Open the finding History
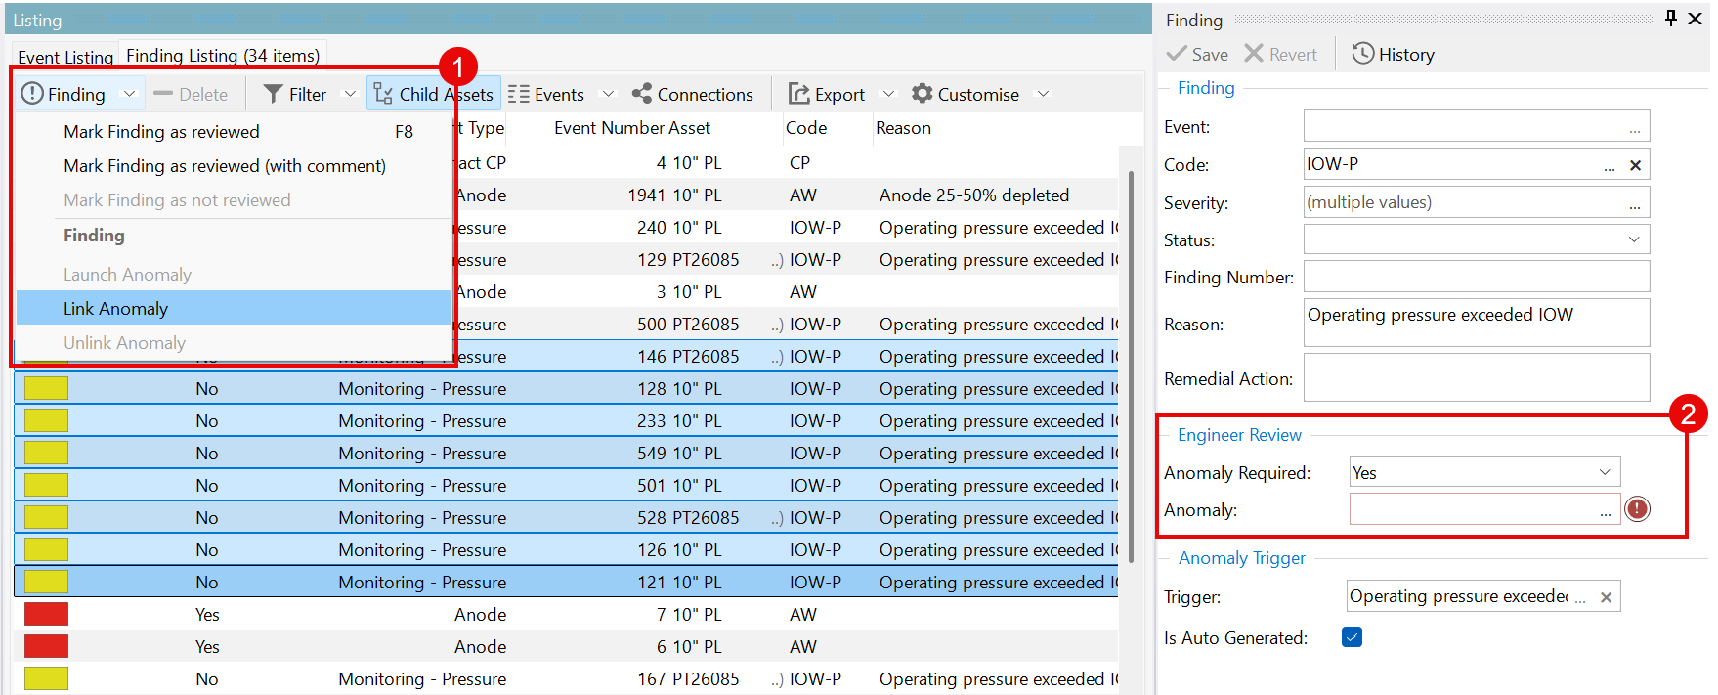 [x=1394, y=55]
